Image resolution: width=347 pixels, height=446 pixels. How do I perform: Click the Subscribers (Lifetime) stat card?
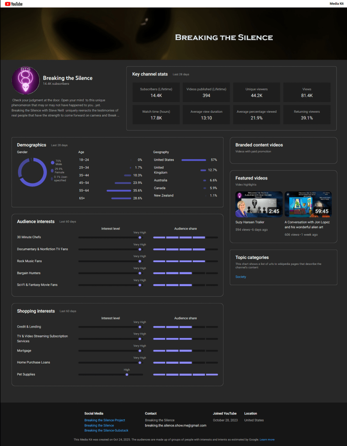[156, 92]
